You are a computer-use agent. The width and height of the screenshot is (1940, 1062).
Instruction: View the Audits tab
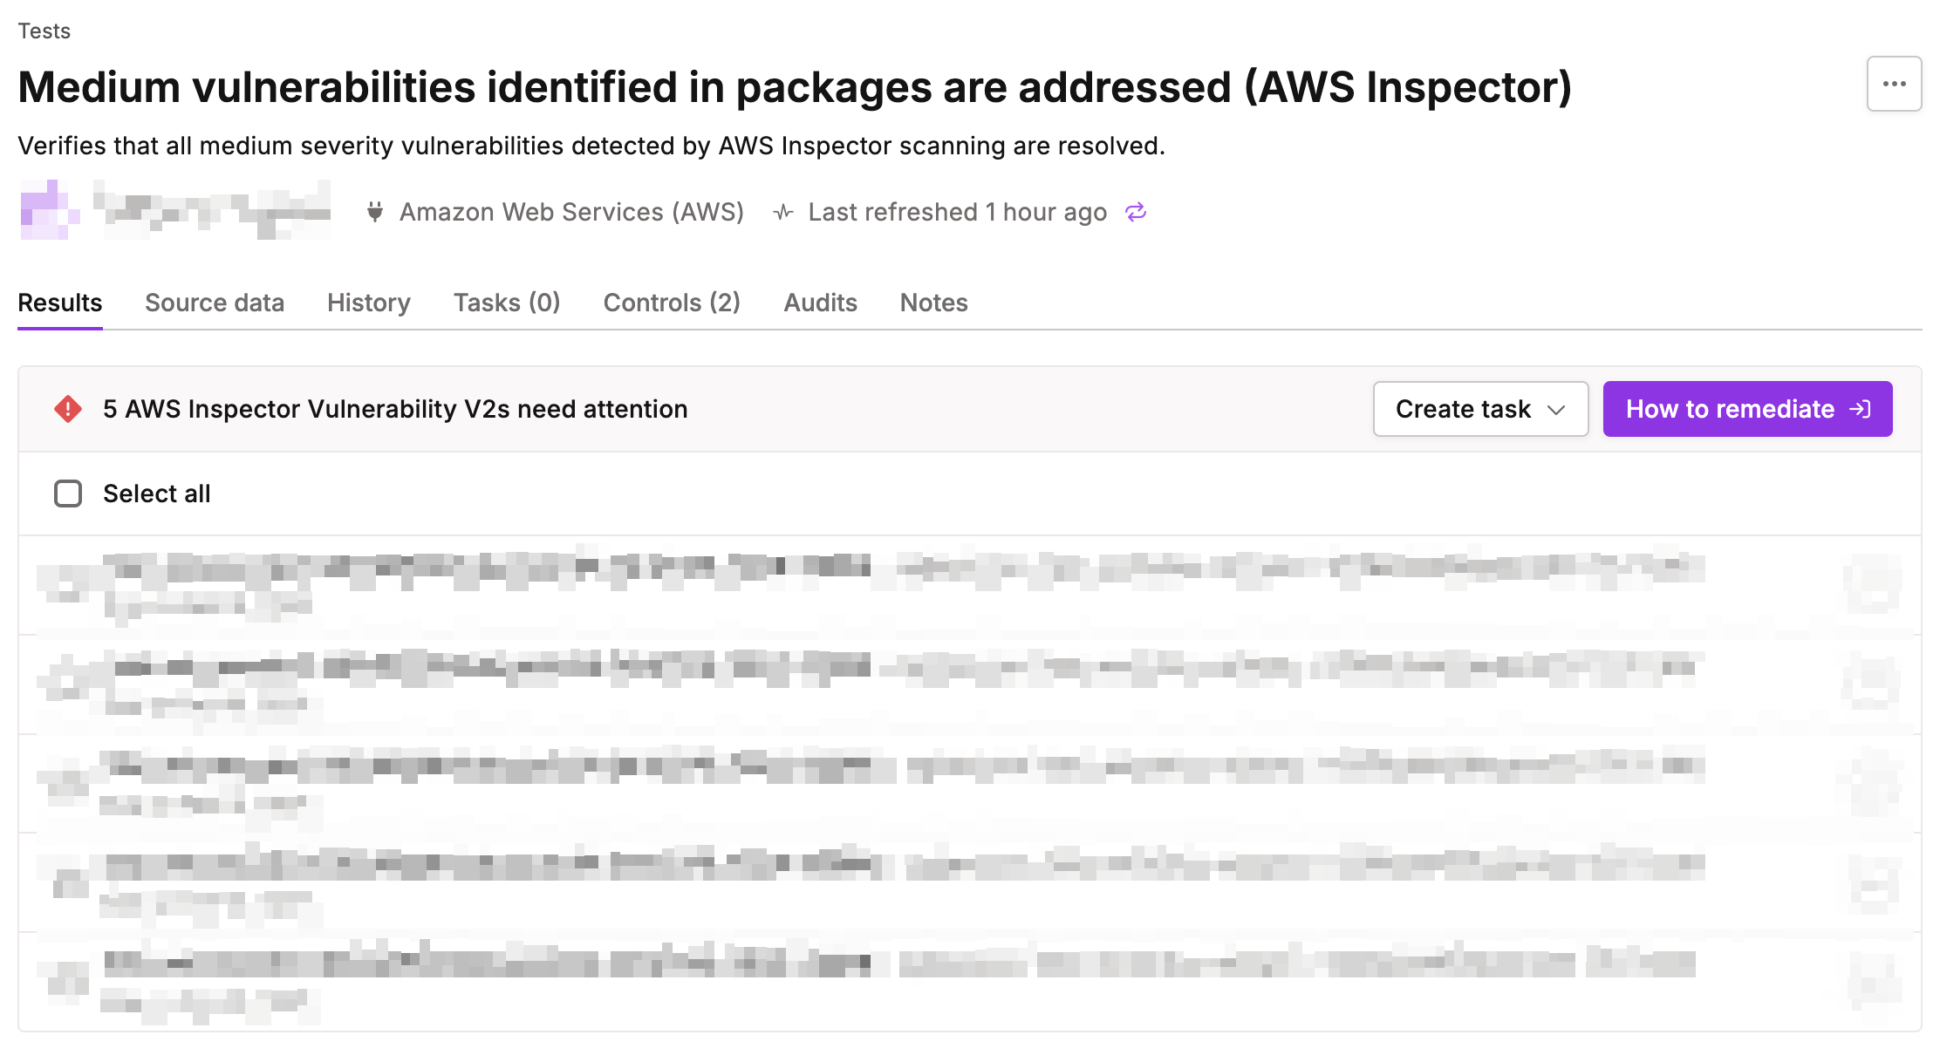tap(820, 303)
